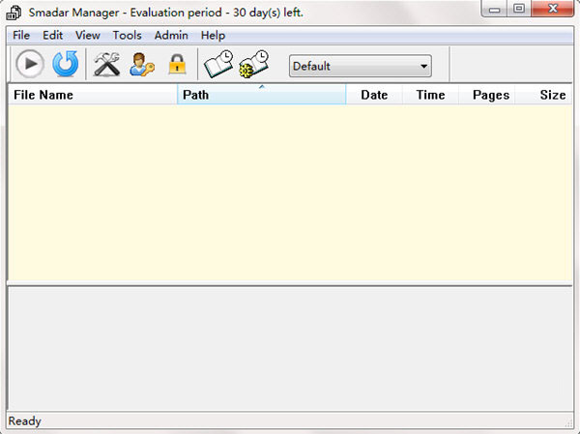This screenshot has width=580, height=434.
Task: Sort by Size column header
Action: pos(543,95)
